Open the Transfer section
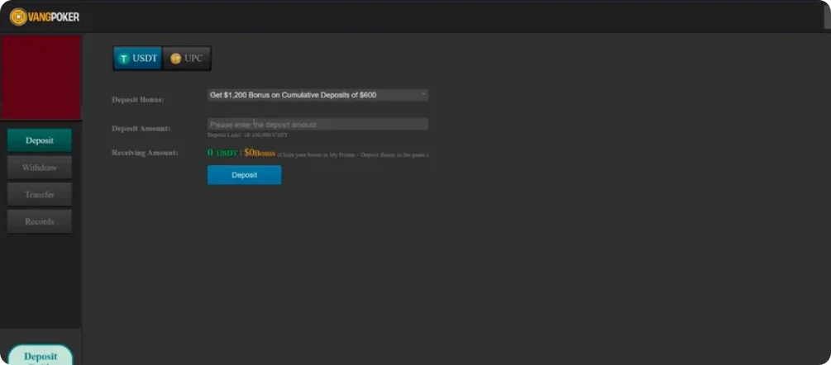This screenshot has width=831, height=365. pos(40,195)
